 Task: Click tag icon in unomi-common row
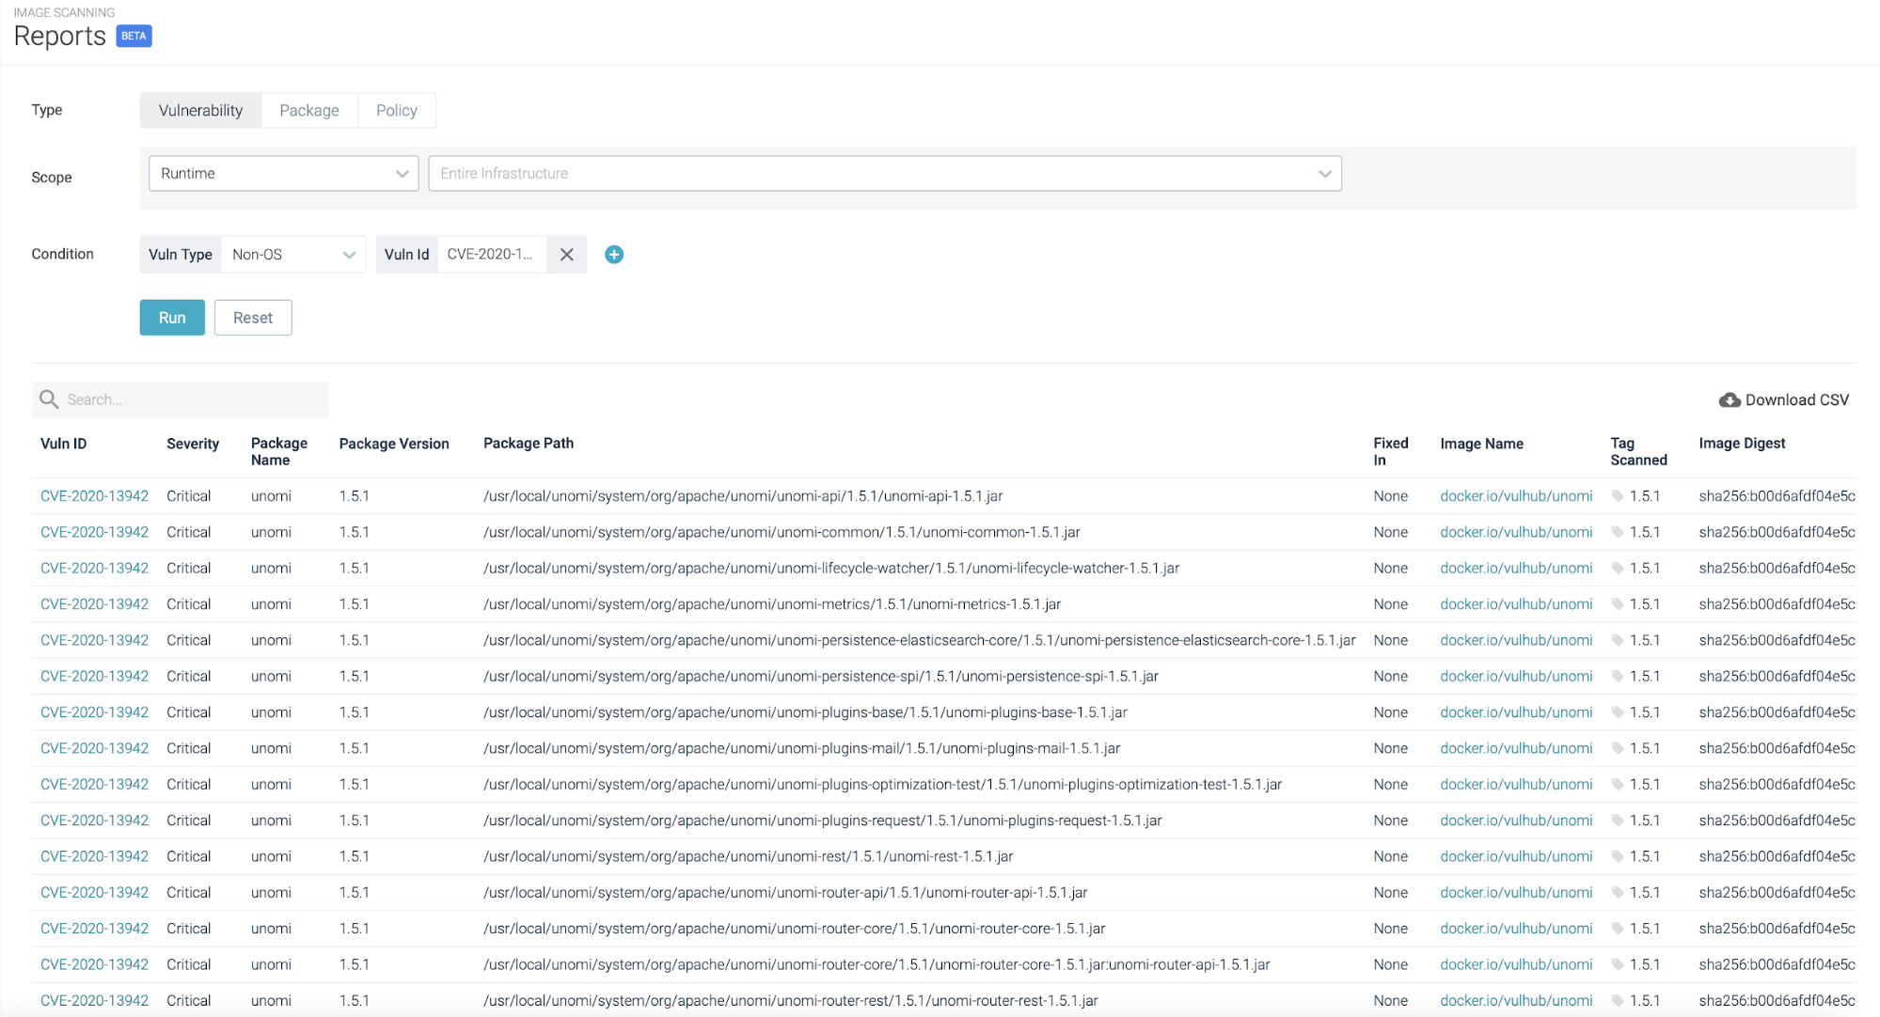coord(1618,532)
